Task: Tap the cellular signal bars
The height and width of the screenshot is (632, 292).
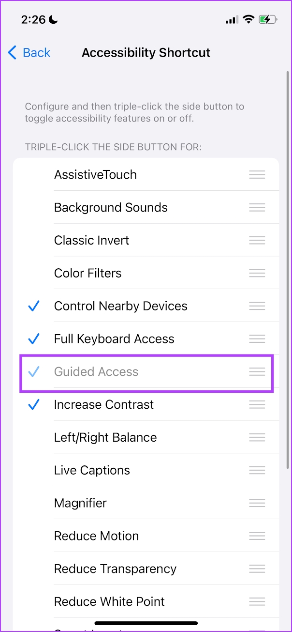Action: tap(231, 19)
